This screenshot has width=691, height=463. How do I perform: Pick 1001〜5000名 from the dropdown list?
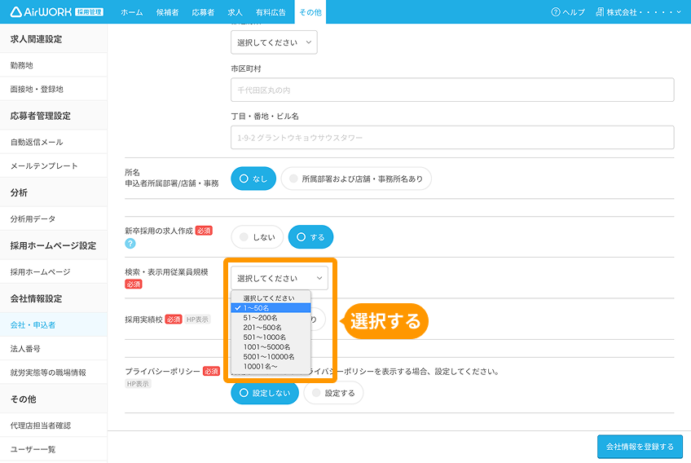pos(266,347)
